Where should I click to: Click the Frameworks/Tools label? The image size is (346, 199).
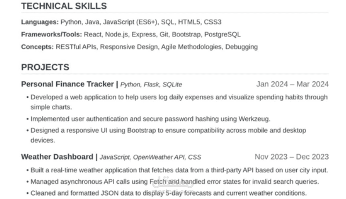pos(51,35)
